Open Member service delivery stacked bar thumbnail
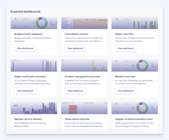Viewport: 169px width, 140px height. (x=34, y=108)
